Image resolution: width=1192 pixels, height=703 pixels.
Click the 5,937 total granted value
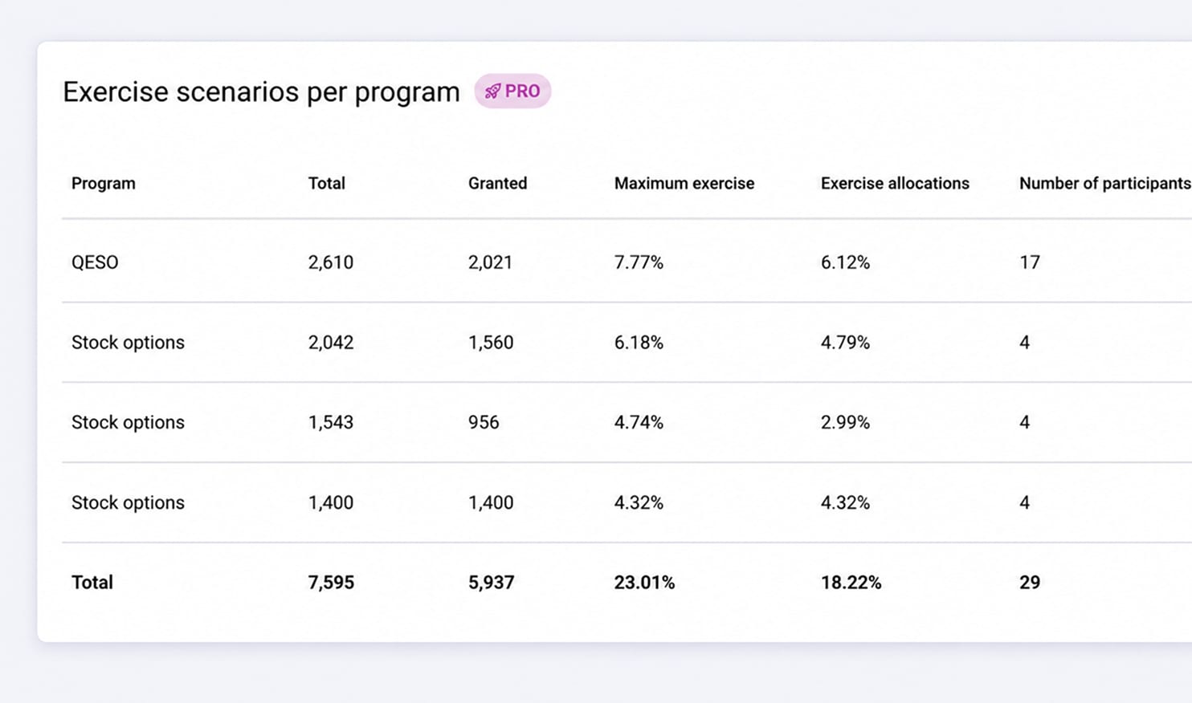point(491,583)
